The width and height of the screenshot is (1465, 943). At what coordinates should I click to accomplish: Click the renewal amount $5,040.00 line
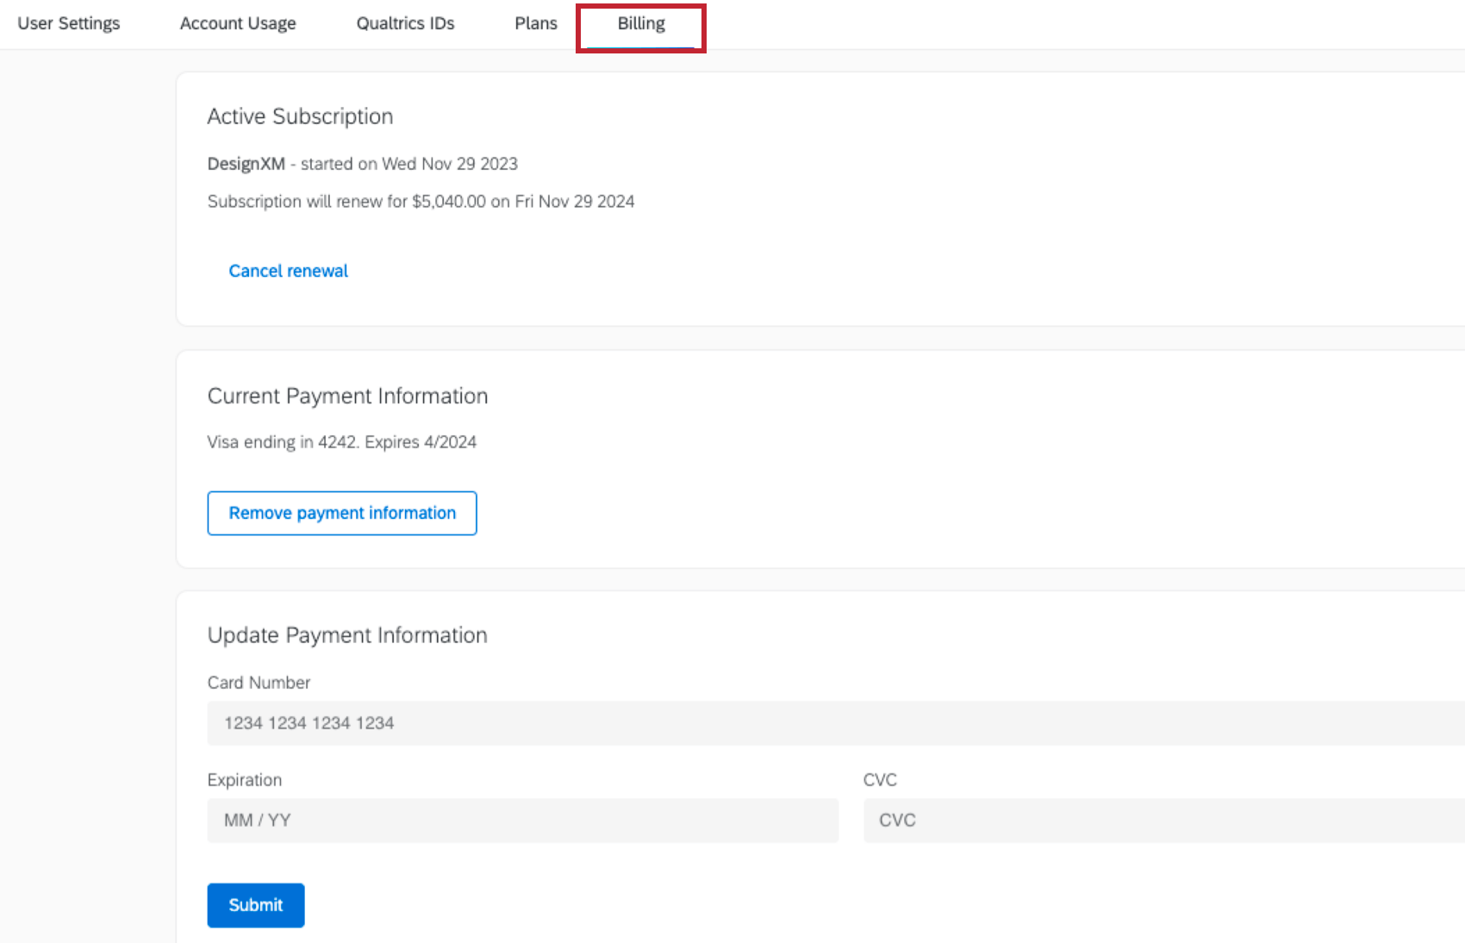(421, 202)
